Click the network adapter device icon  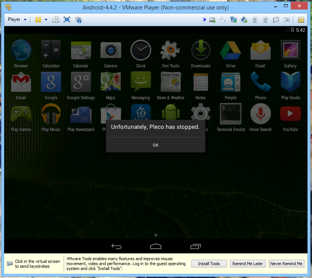tap(234, 20)
